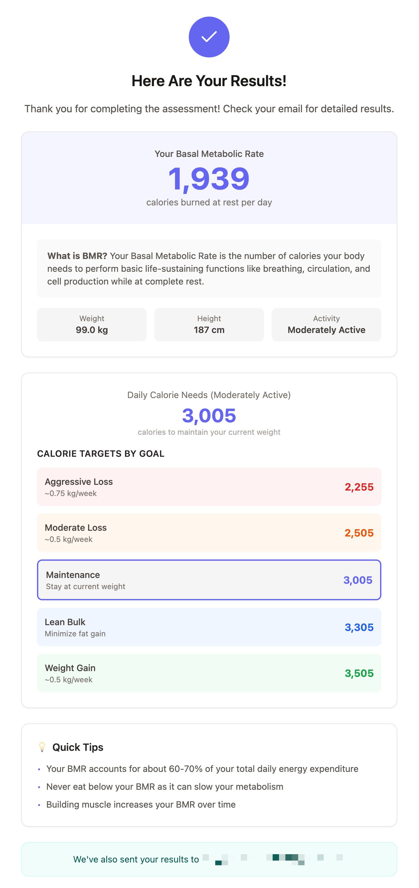The width and height of the screenshot is (419, 888).
Task: Select the Moderate Loss calorie target row
Action: point(209,533)
